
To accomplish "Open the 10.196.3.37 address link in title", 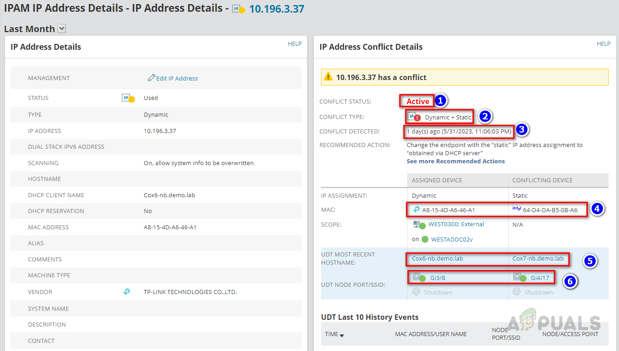I will (x=277, y=9).
